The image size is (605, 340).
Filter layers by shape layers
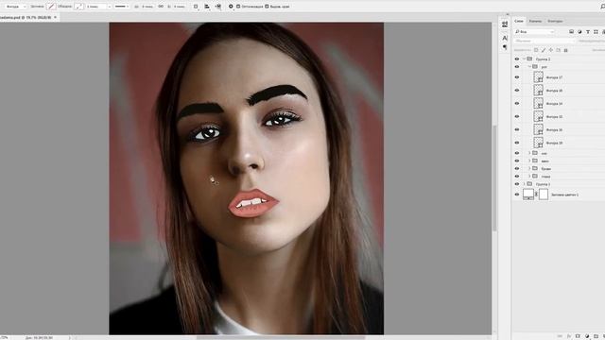(596, 31)
